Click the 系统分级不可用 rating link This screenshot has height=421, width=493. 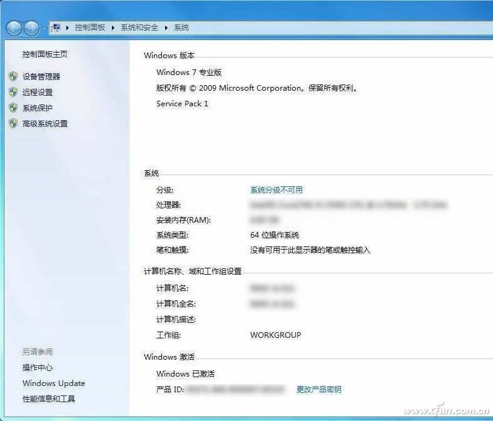point(277,190)
